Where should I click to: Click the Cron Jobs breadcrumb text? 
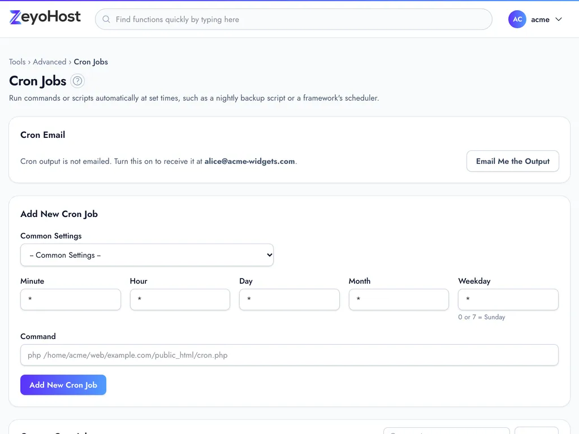(x=91, y=62)
